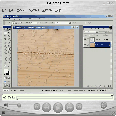Select the Zoom magnifier tool

coord(9,66)
